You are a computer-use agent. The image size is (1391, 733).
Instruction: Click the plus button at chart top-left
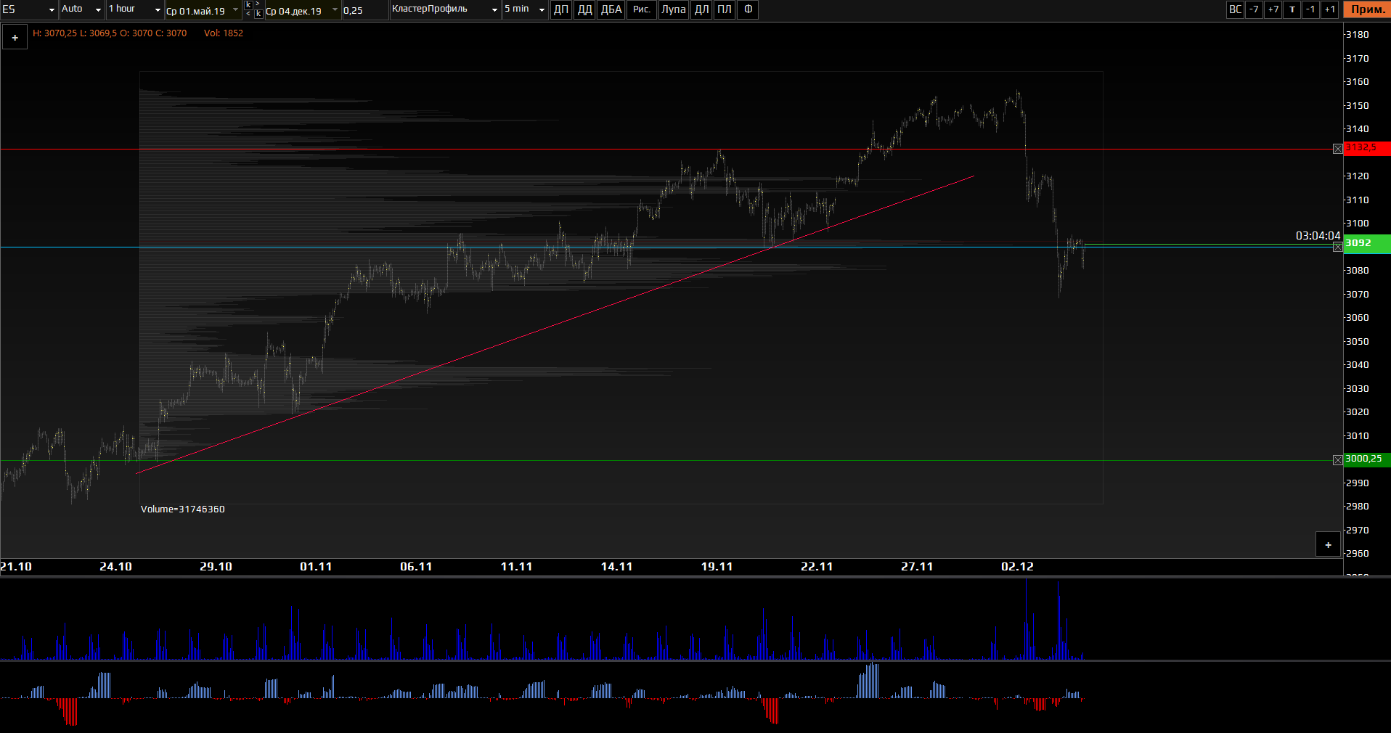(15, 38)
